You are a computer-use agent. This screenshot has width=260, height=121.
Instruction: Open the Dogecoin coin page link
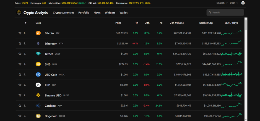pos(51,116)
